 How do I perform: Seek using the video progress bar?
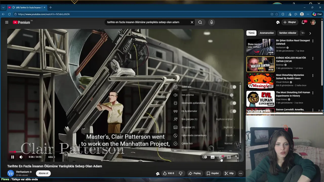pyautogui.click(x=125, y=152)
